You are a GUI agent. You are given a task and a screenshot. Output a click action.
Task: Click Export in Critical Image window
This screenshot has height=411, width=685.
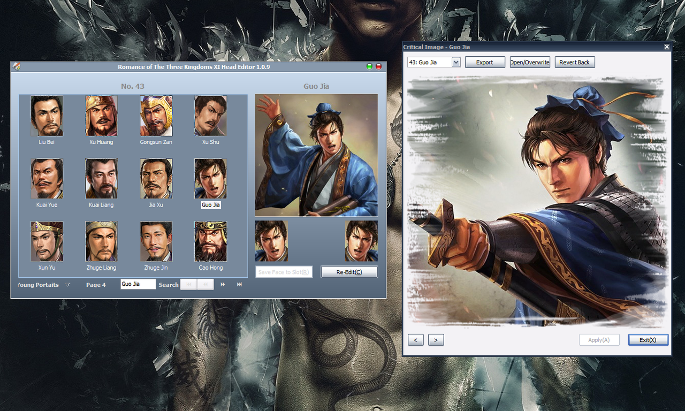pos(485,62)
